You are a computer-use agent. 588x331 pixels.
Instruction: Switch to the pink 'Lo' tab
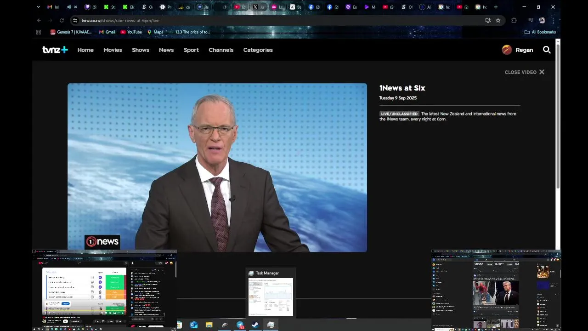point(277,7)
